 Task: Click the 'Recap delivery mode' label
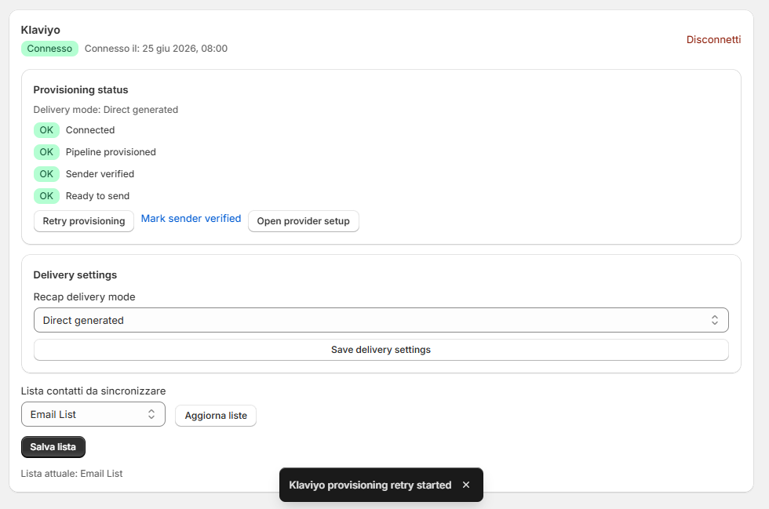coord(85,297)
